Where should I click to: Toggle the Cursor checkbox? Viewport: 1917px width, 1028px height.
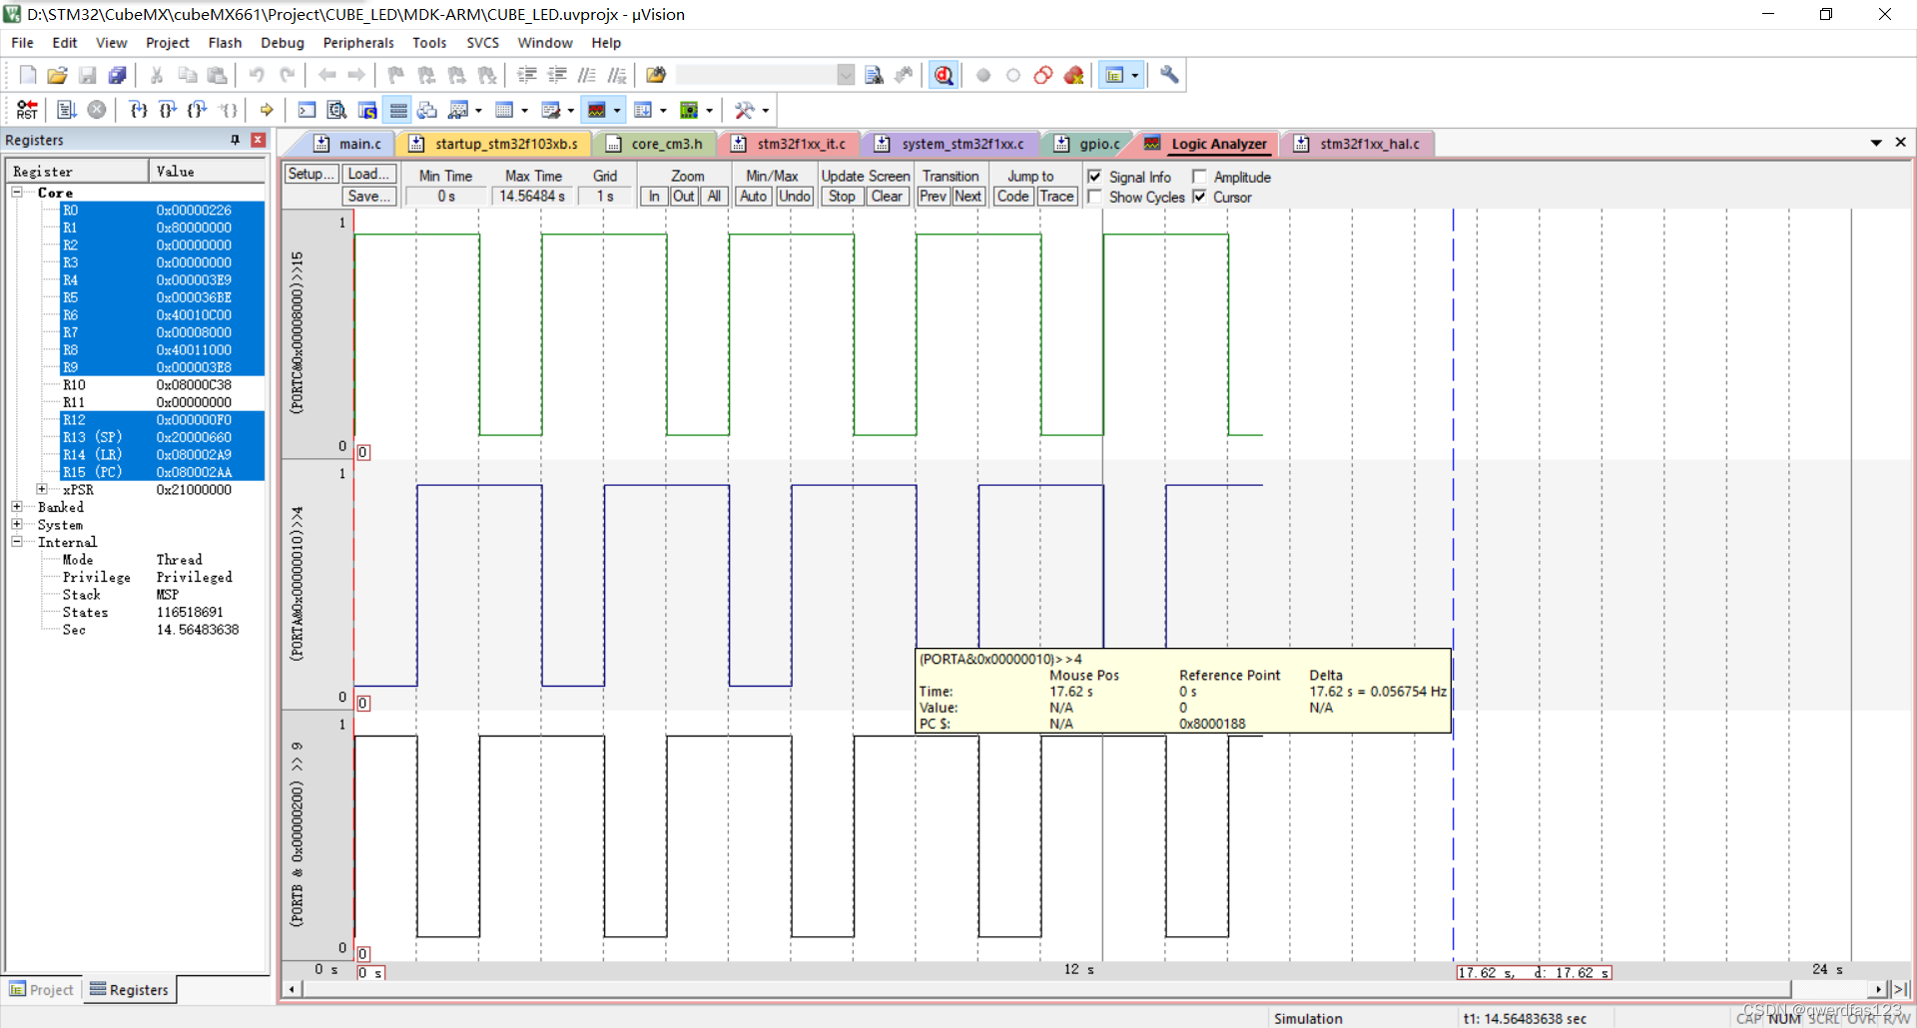click(1199, 197)
